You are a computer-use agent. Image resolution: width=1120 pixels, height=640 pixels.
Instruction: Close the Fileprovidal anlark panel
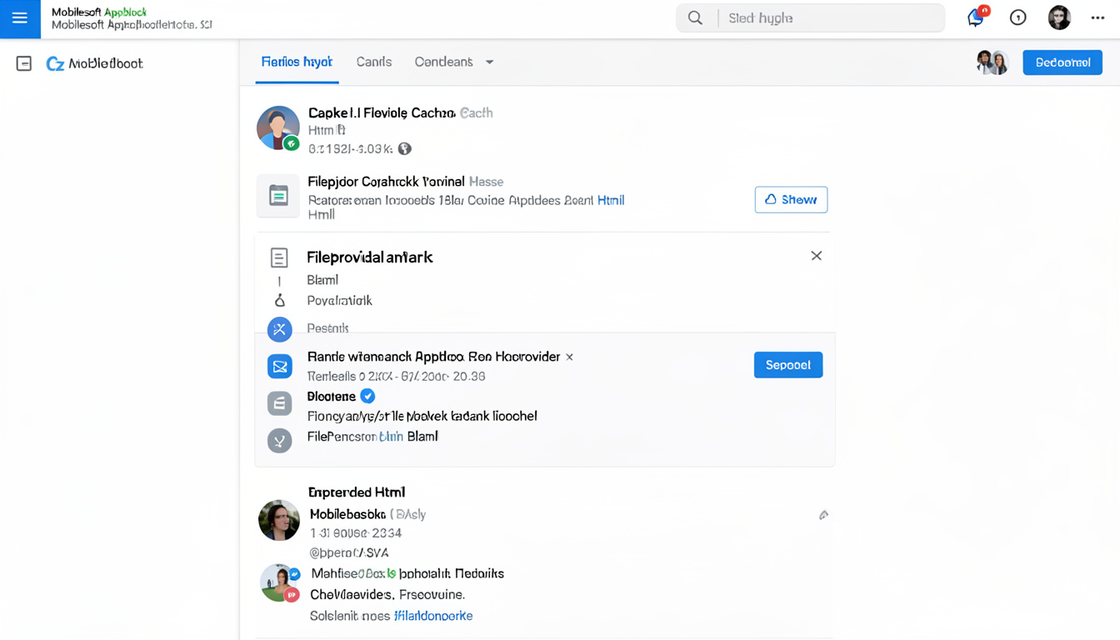pos(816,256)
